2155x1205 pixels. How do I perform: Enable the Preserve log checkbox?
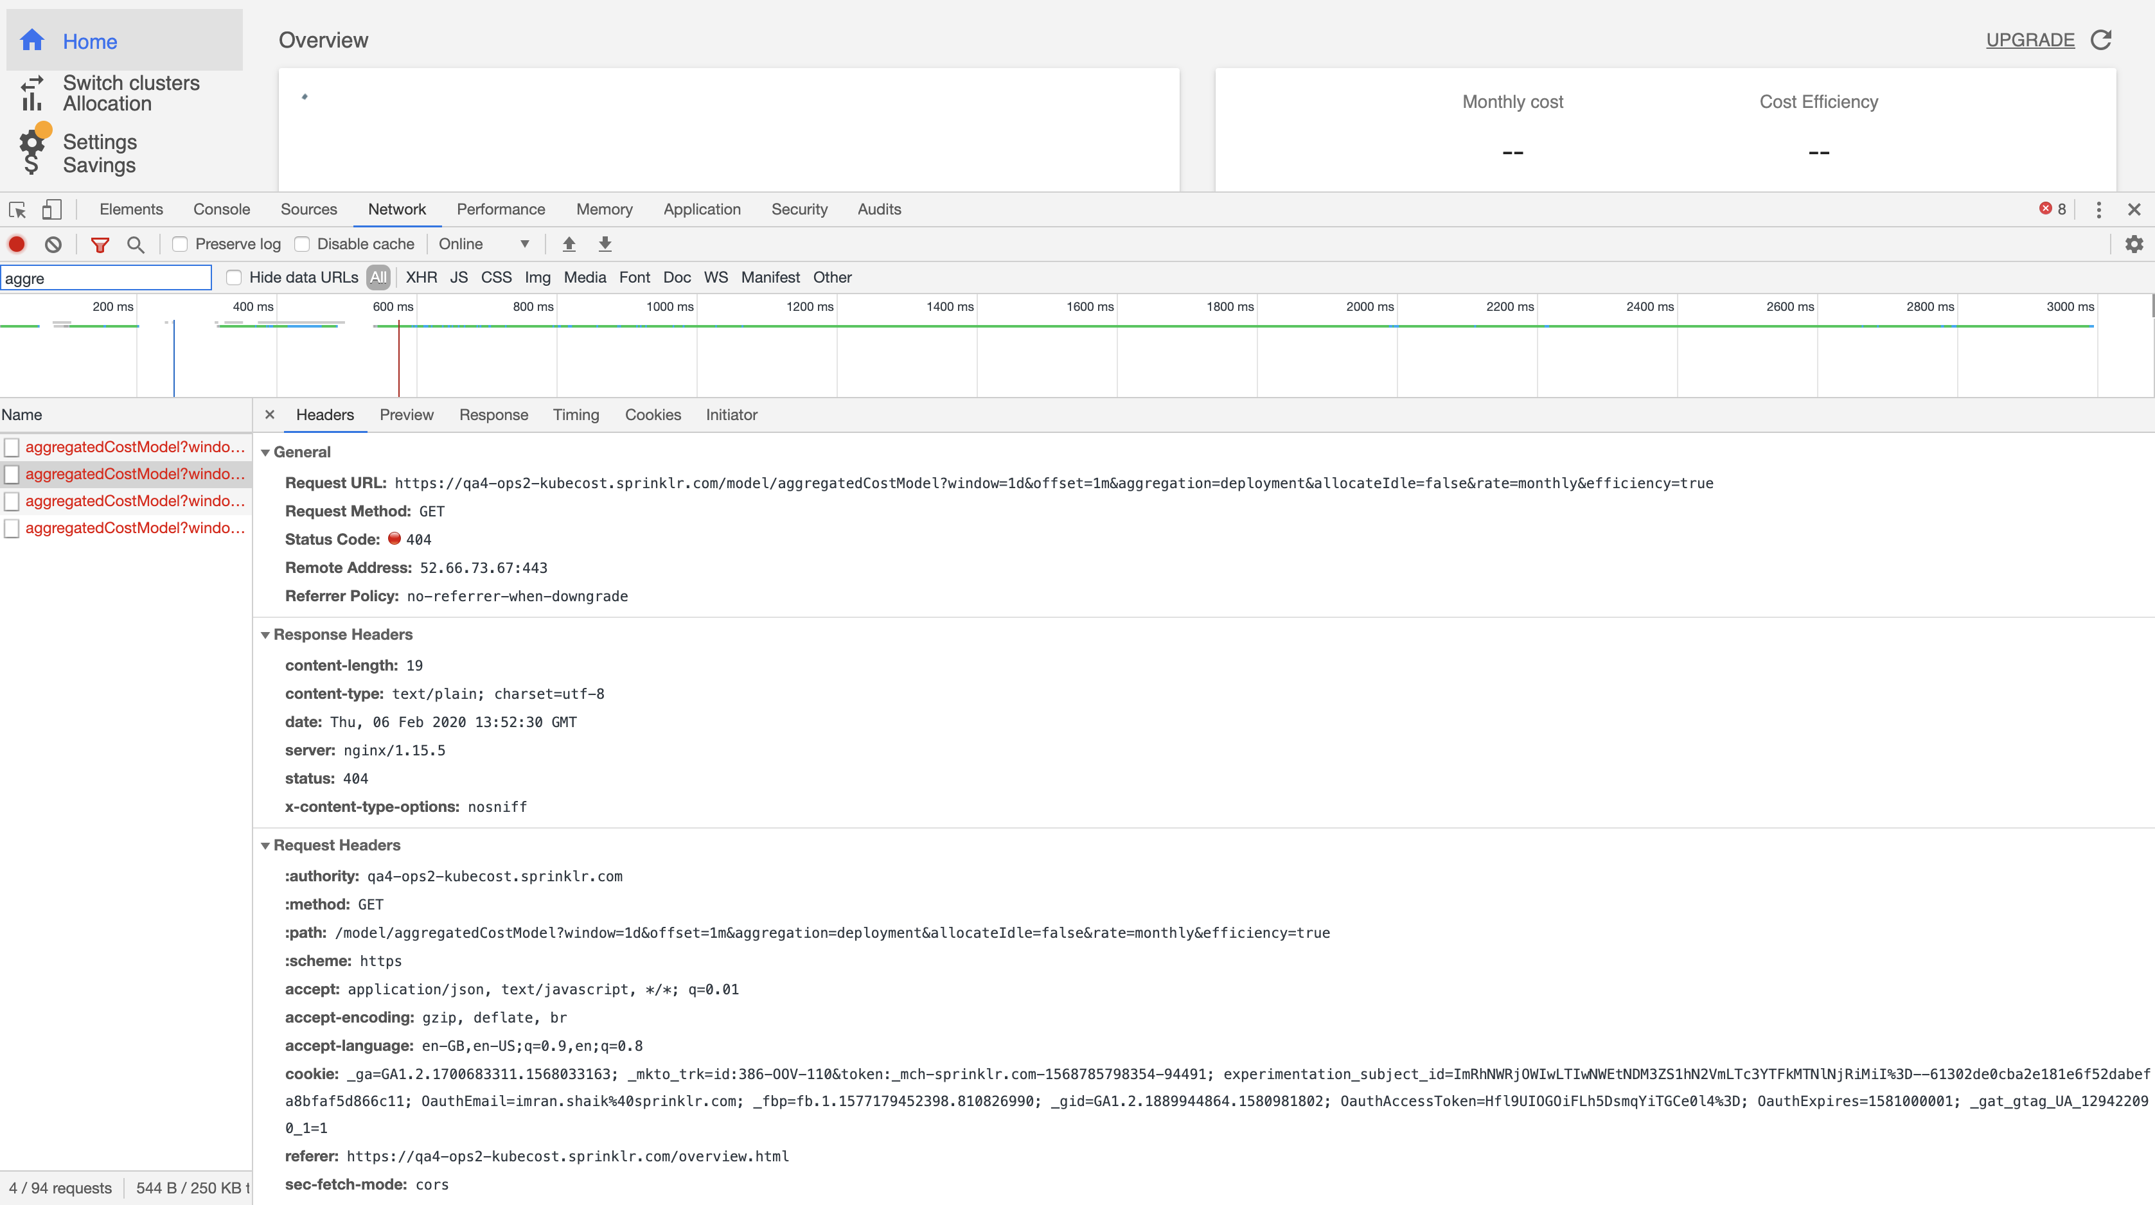pyautogui.click(x=180, y=243)
